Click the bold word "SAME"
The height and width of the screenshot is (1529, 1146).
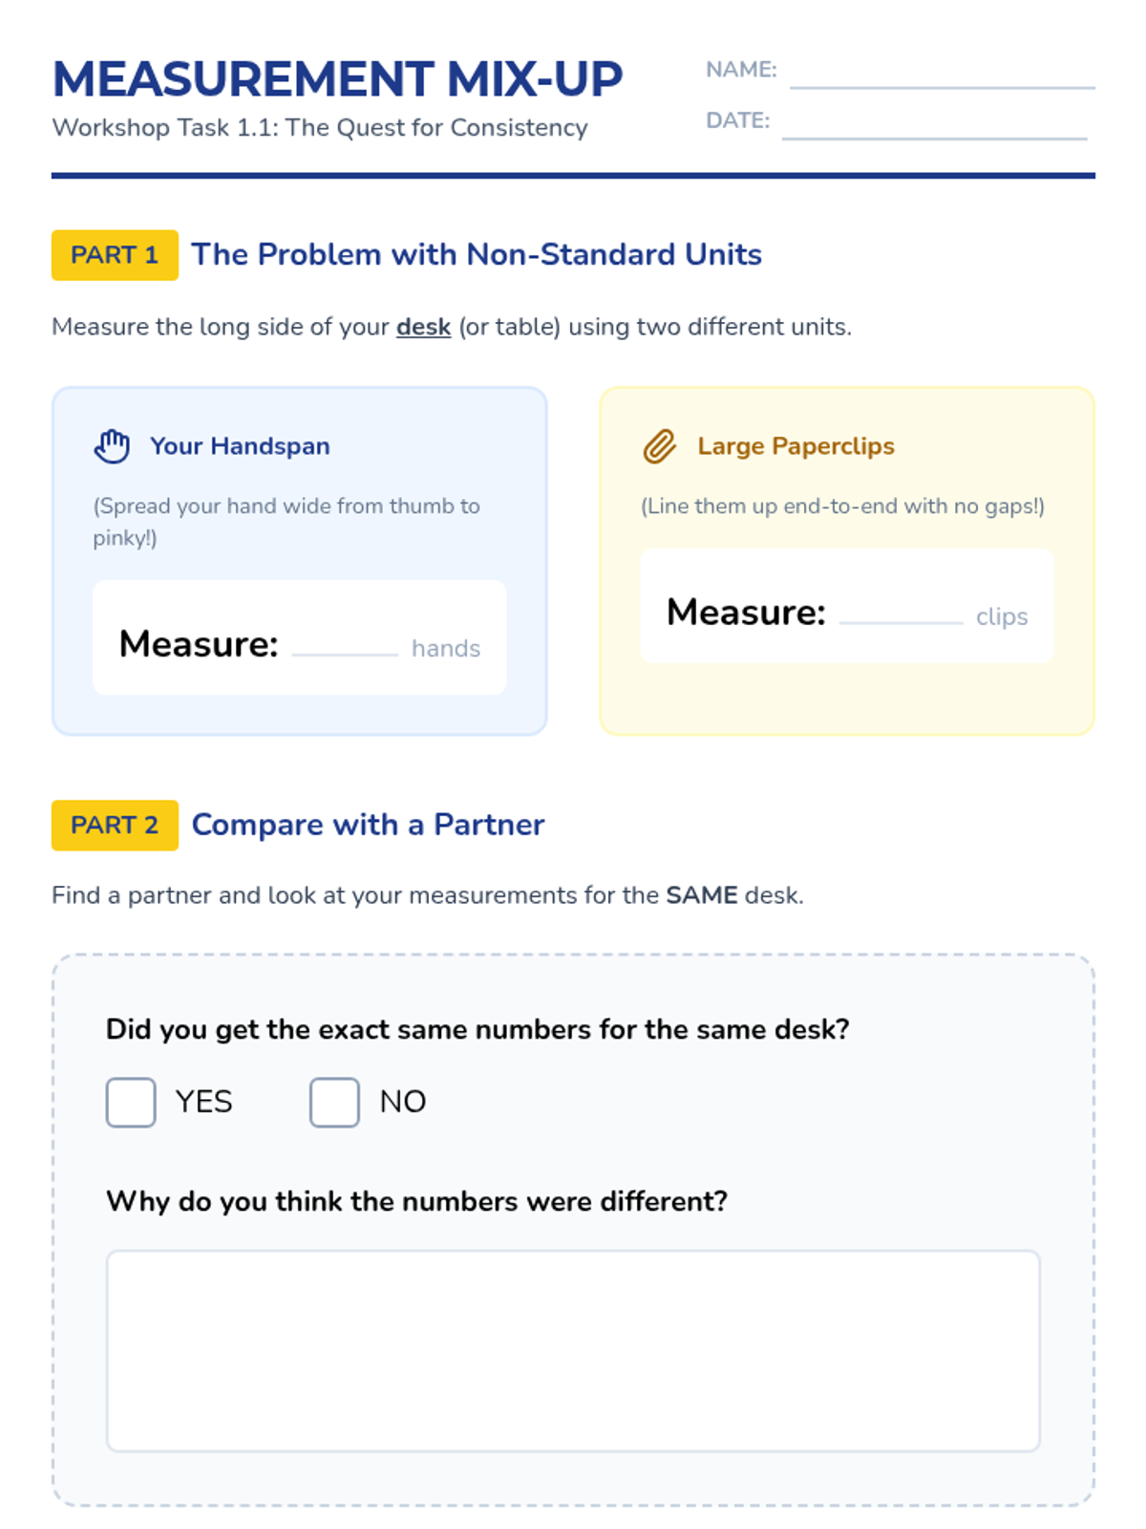[x=701, y=895]
